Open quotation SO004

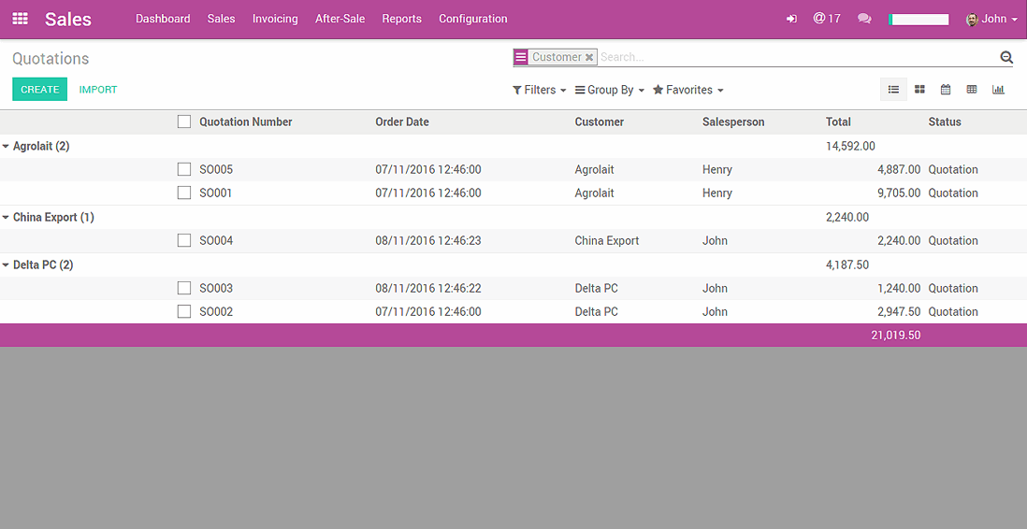tap(216, 241)
